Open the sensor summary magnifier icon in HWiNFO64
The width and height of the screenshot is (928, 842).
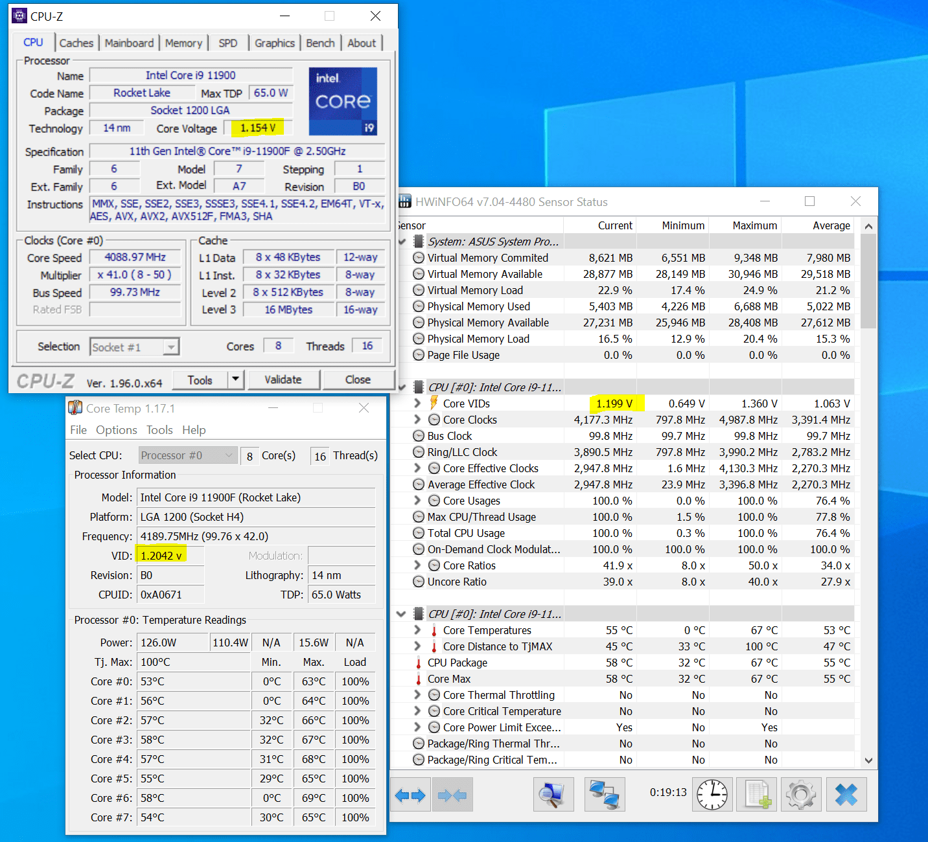[553, 795]
